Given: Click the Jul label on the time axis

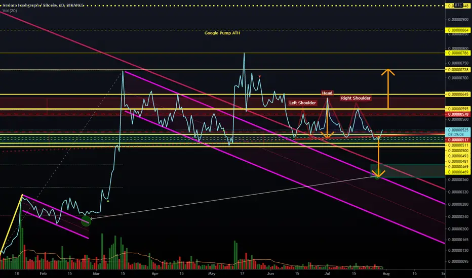Looking at the screenshot, I should 327,273.
